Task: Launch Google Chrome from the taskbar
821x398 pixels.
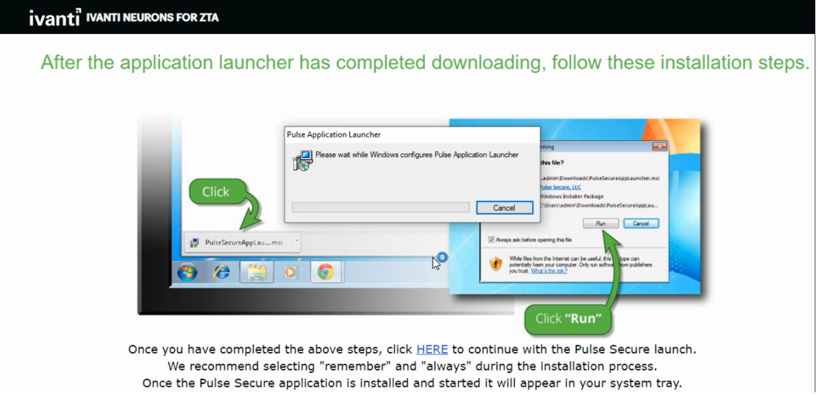Action: point(325,273)
